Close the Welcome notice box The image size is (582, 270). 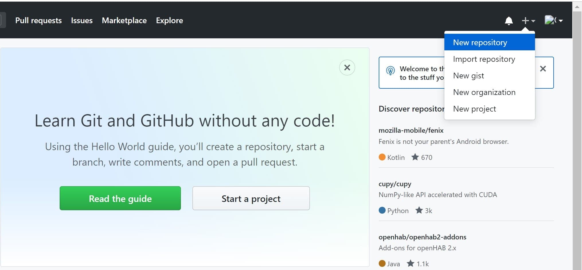pos(543,69)
